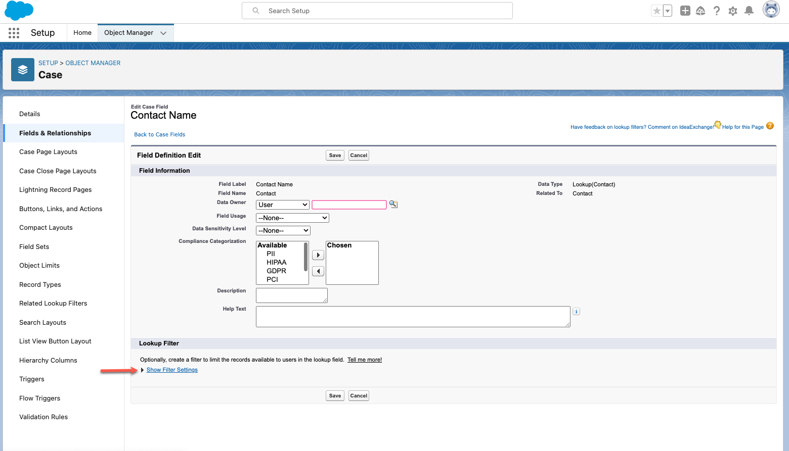Viewport: 789px width, 451px height.
Task: Open the App Launcher grid icon
Action: click(x=14, y=33)
